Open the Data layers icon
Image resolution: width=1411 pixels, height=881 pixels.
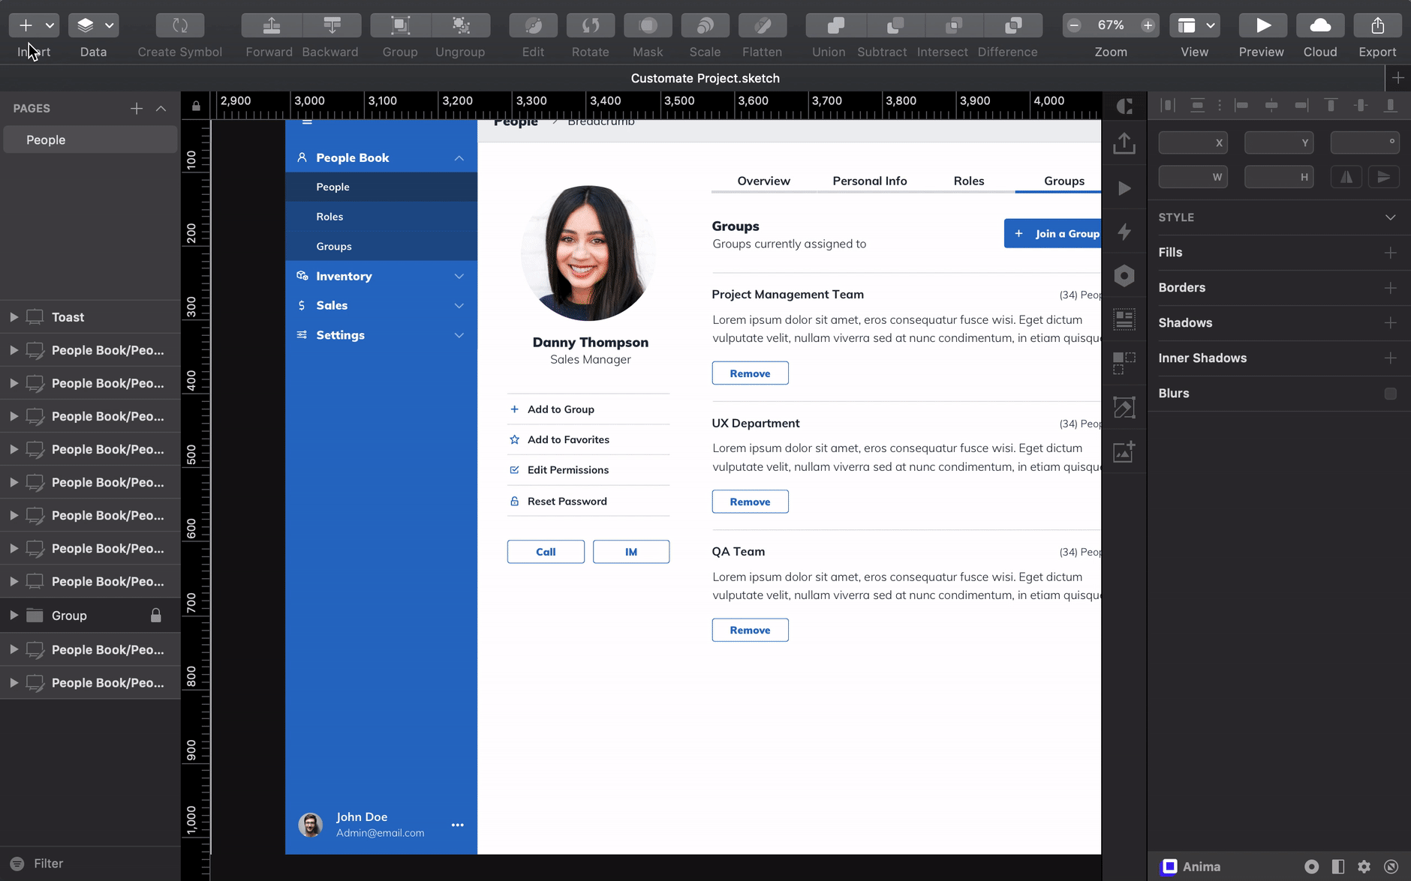85,25
